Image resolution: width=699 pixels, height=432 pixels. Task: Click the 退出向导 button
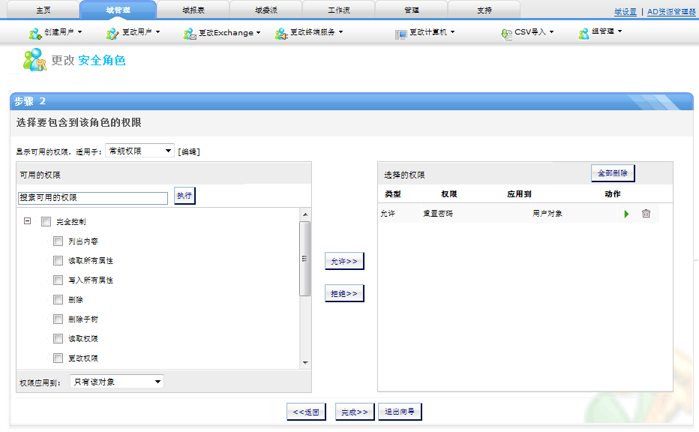[400, 412]
